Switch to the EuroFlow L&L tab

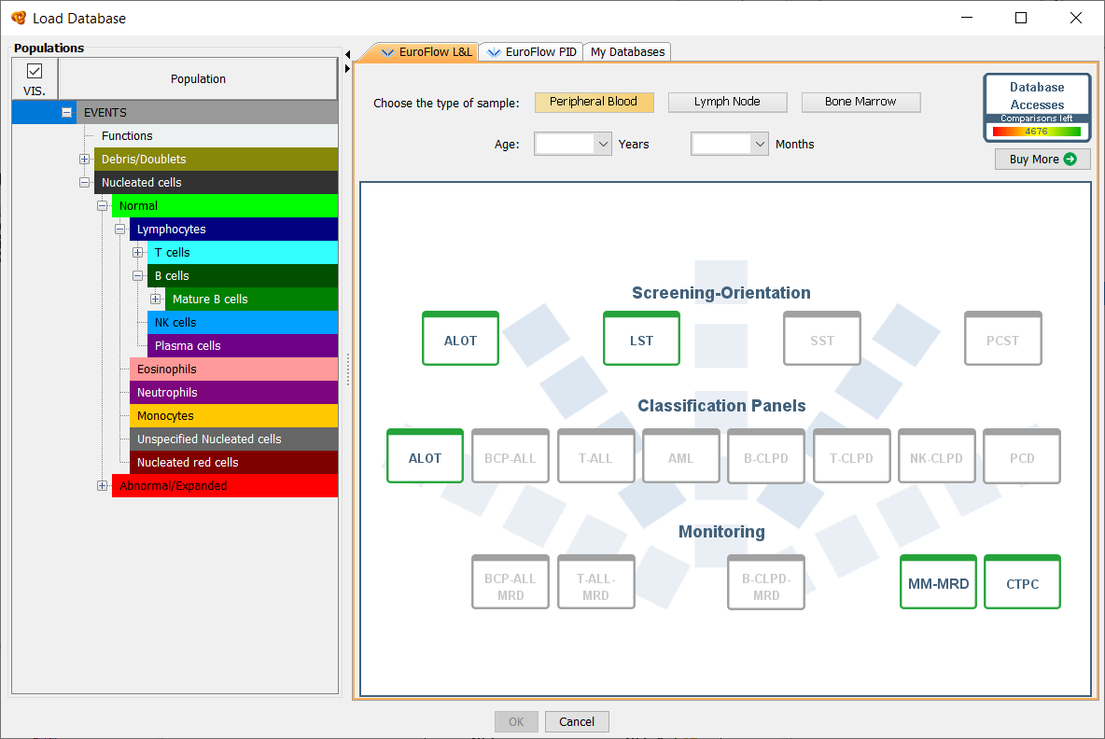[x=425, y=51]
